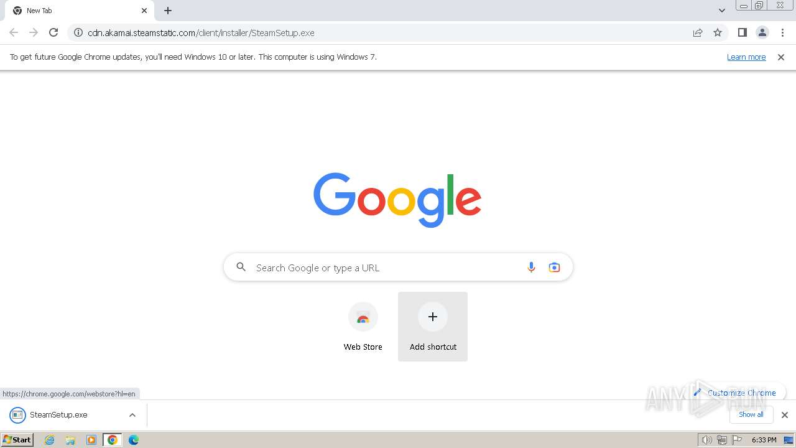Open Action Center flag tray icon
Viewport: 796px width, 448px height.
pos(738,440)
